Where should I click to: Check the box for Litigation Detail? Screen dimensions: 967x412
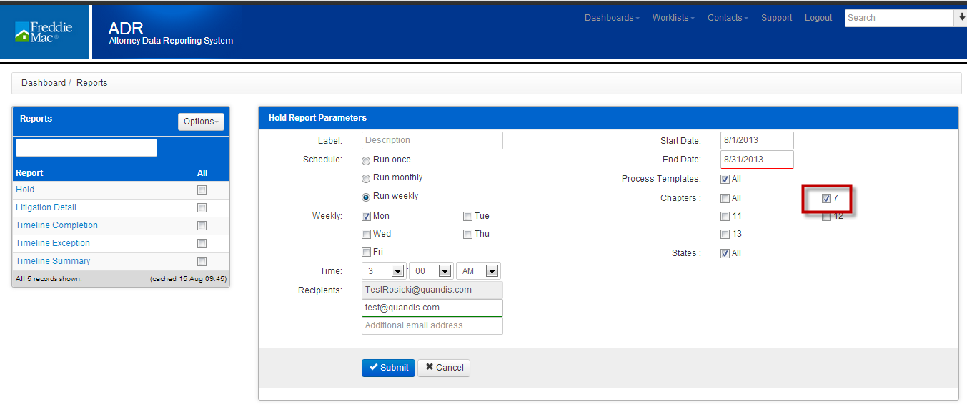202,208
